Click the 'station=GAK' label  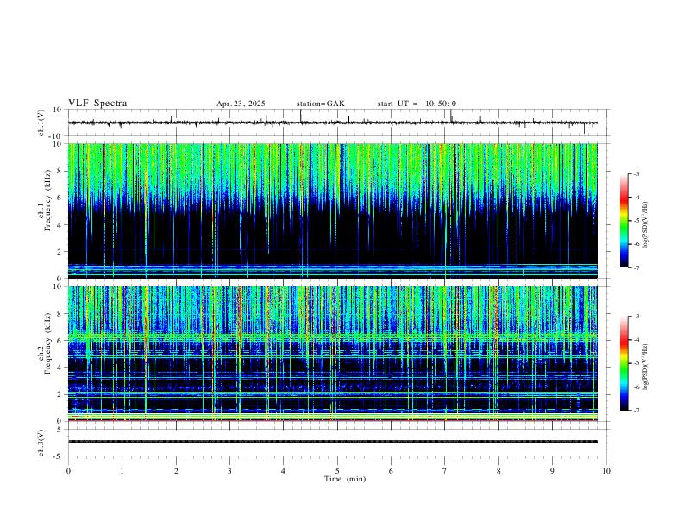pos(320,104)
